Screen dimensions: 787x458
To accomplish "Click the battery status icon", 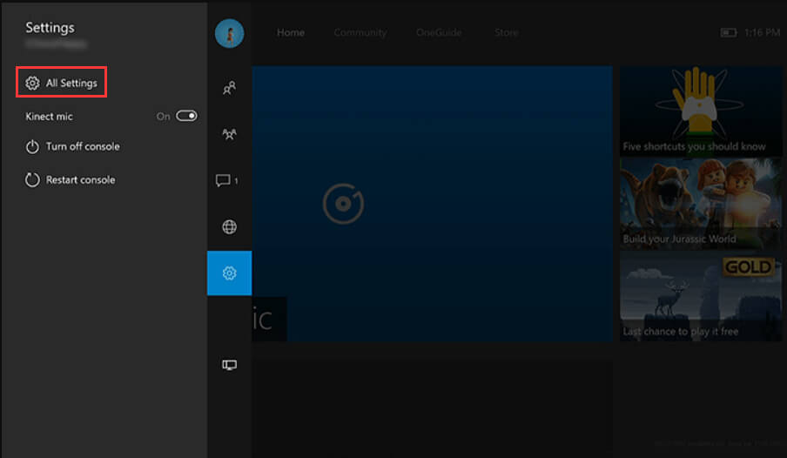I will tap(729, 32).
